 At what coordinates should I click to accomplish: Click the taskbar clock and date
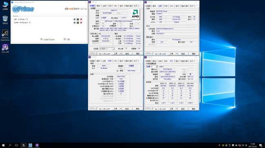click(x=252, y=145)
